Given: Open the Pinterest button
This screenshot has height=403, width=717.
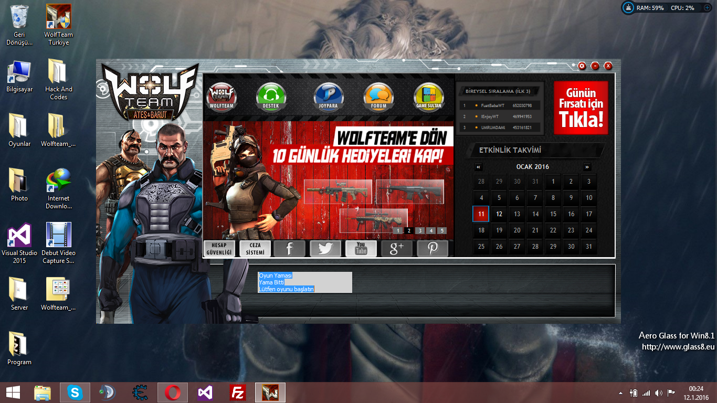Looking at the screenshot, I should [x=433, y=249].
